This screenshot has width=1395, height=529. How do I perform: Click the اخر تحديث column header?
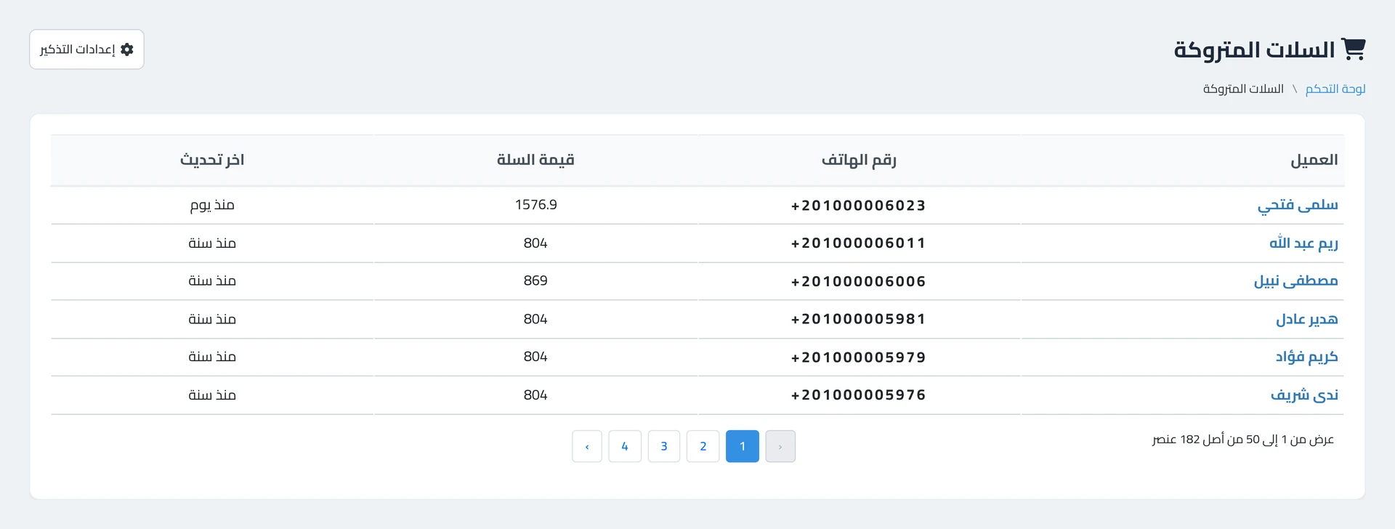(212, 160)
